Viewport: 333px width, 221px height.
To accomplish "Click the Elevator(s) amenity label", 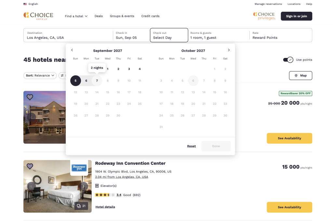I will [108, 186].
